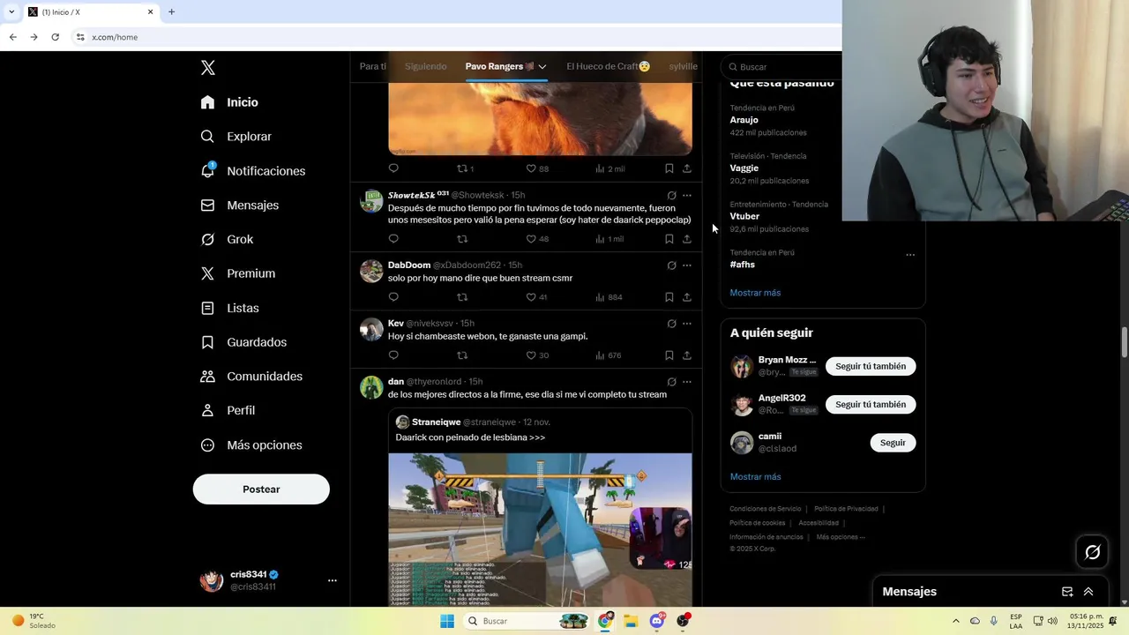Like the top image post with 88 likes

531,168
